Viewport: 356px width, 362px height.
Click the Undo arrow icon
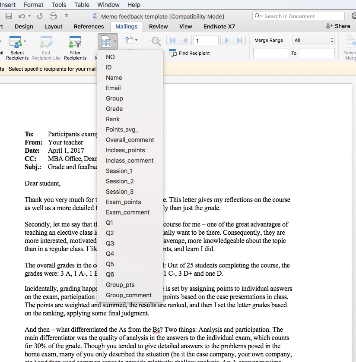tap(21, 16)
